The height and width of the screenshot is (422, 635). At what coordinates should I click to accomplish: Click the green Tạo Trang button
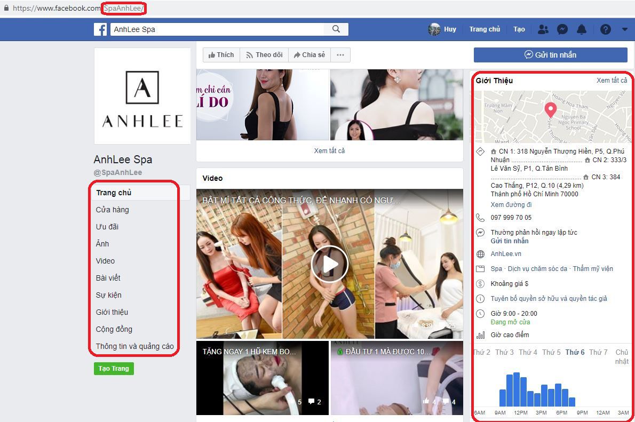pos(114,369)
